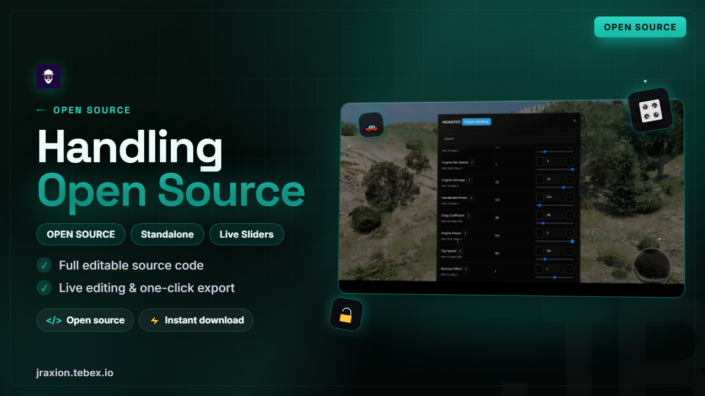The width and height of the screenshot is (705, 396).
Task: Open info for Burnout Effect
Action: (x=466, y=269)
